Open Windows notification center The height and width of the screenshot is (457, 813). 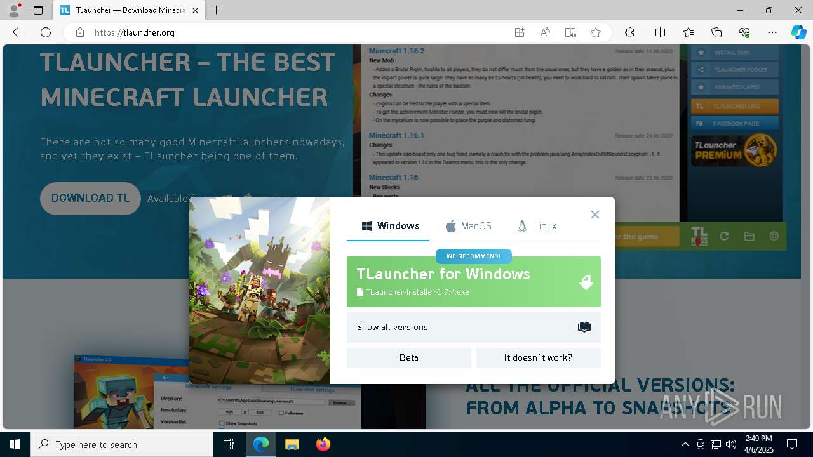(792, 444)
